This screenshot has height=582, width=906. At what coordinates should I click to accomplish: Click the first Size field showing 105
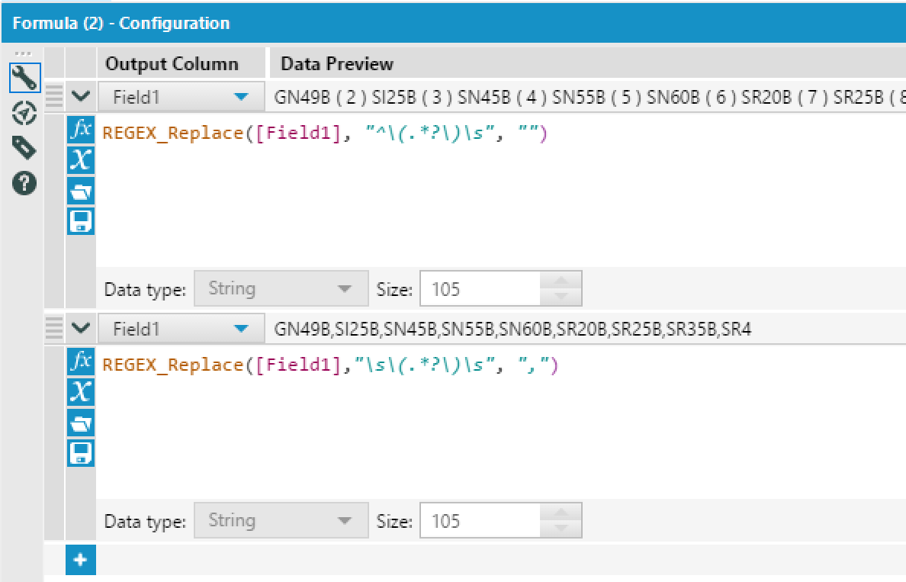pyautogui.click(x=480, y=289)
